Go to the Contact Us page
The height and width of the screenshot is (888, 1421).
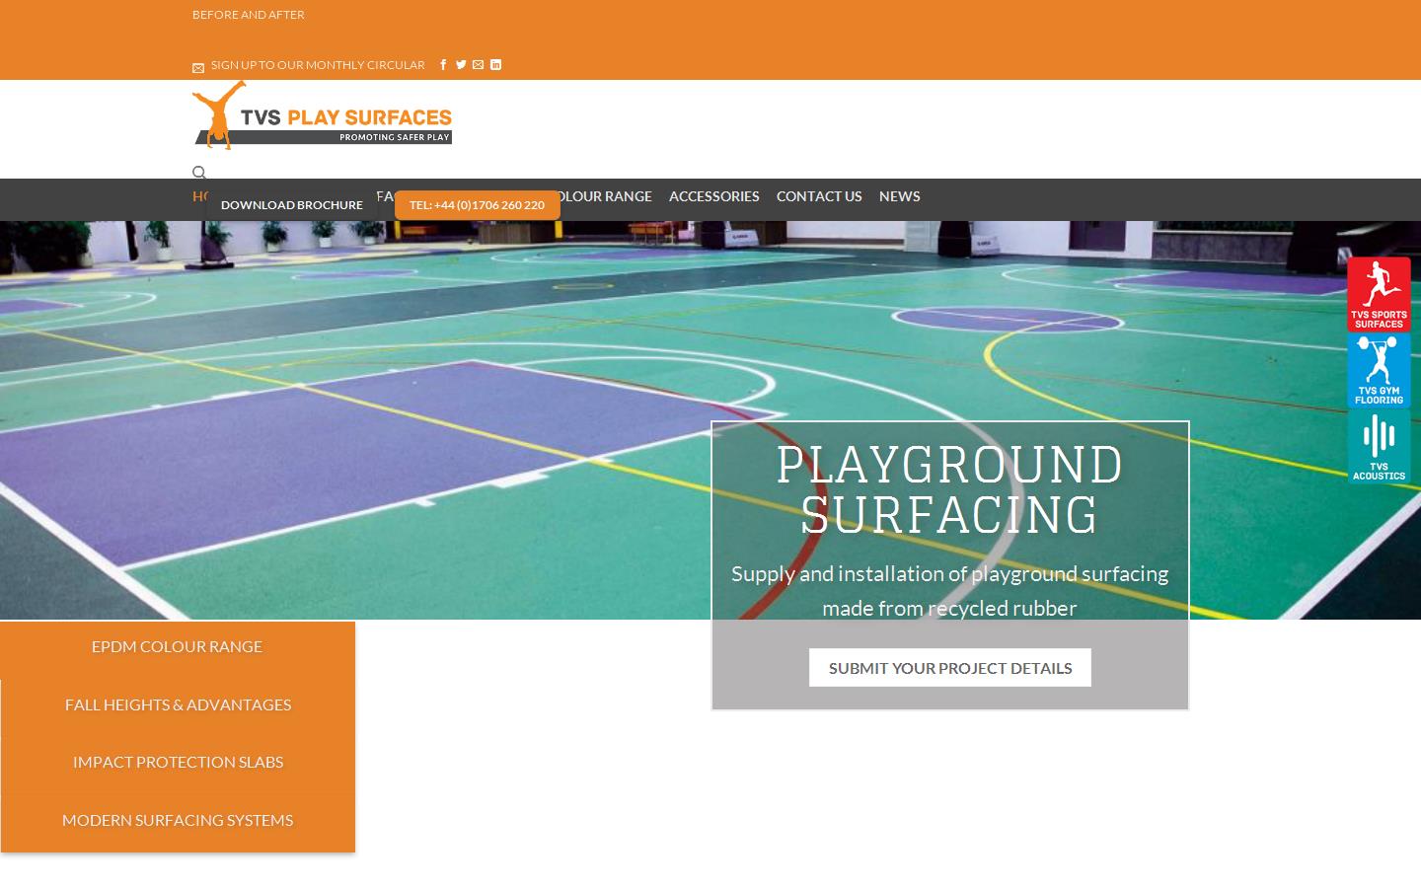pyautogui.click(x=819, y=196)
